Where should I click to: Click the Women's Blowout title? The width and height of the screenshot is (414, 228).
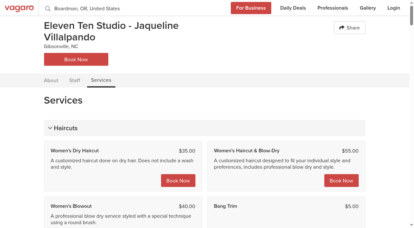[x=71, y=206]
